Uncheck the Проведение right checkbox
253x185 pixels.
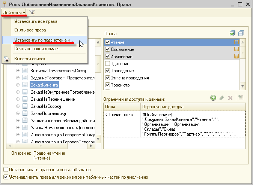(107, 71)
